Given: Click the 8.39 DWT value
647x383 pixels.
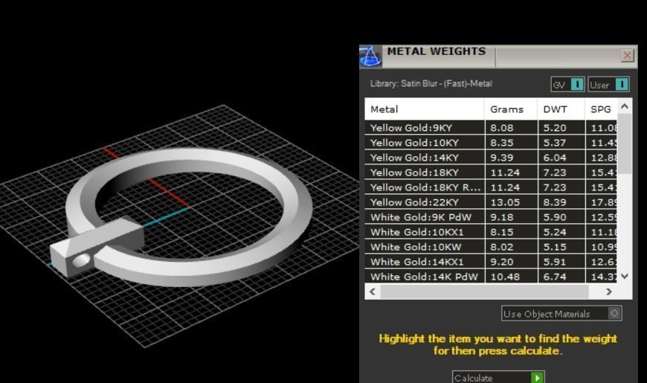Looking at the screenshot, I should (x=555, y=202).
